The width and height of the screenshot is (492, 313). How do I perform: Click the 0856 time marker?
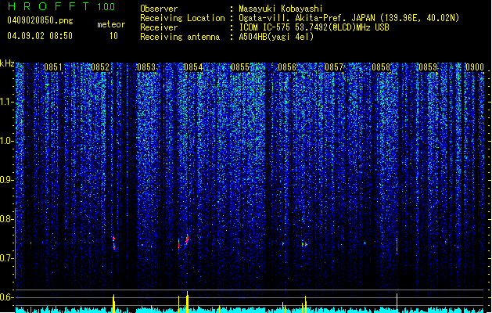pyautogui.click(x=287, y=67)
